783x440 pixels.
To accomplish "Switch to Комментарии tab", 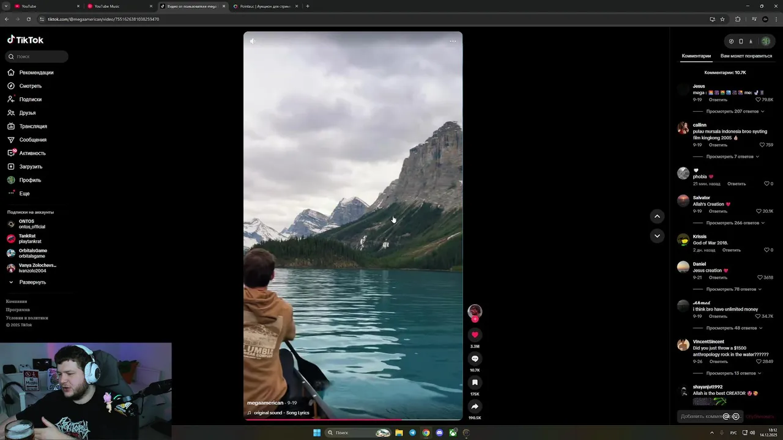I will point(696,56).
